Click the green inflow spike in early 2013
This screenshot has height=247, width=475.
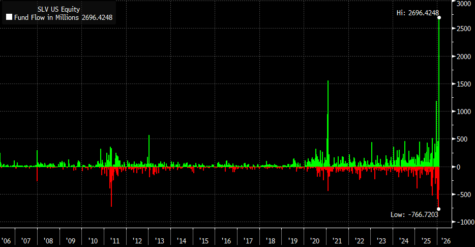[149, 151]
